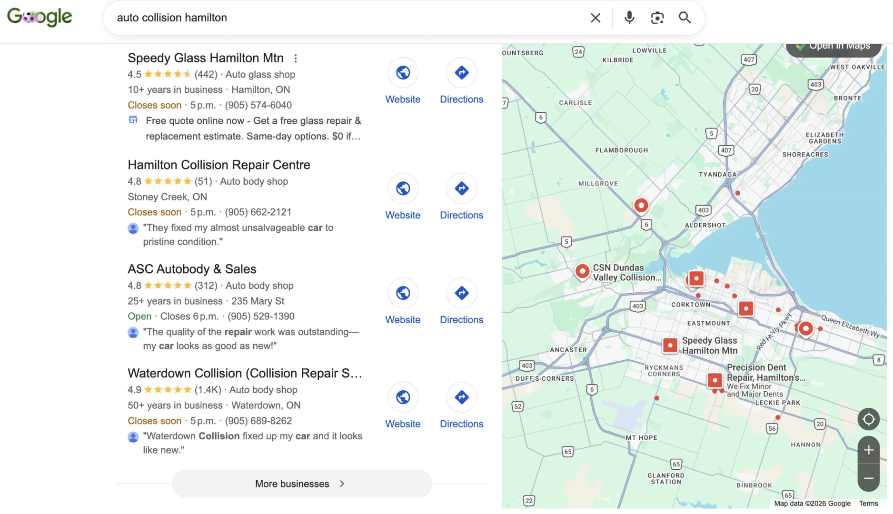Start voice search with the microphone icon

click(629, 18)
